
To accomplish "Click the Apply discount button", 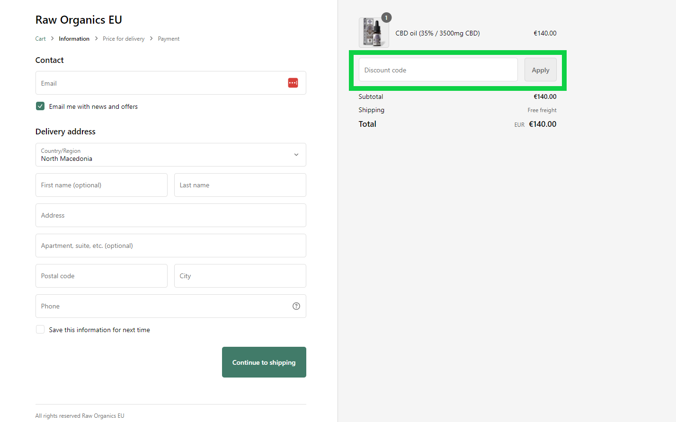I will point(541,70).
